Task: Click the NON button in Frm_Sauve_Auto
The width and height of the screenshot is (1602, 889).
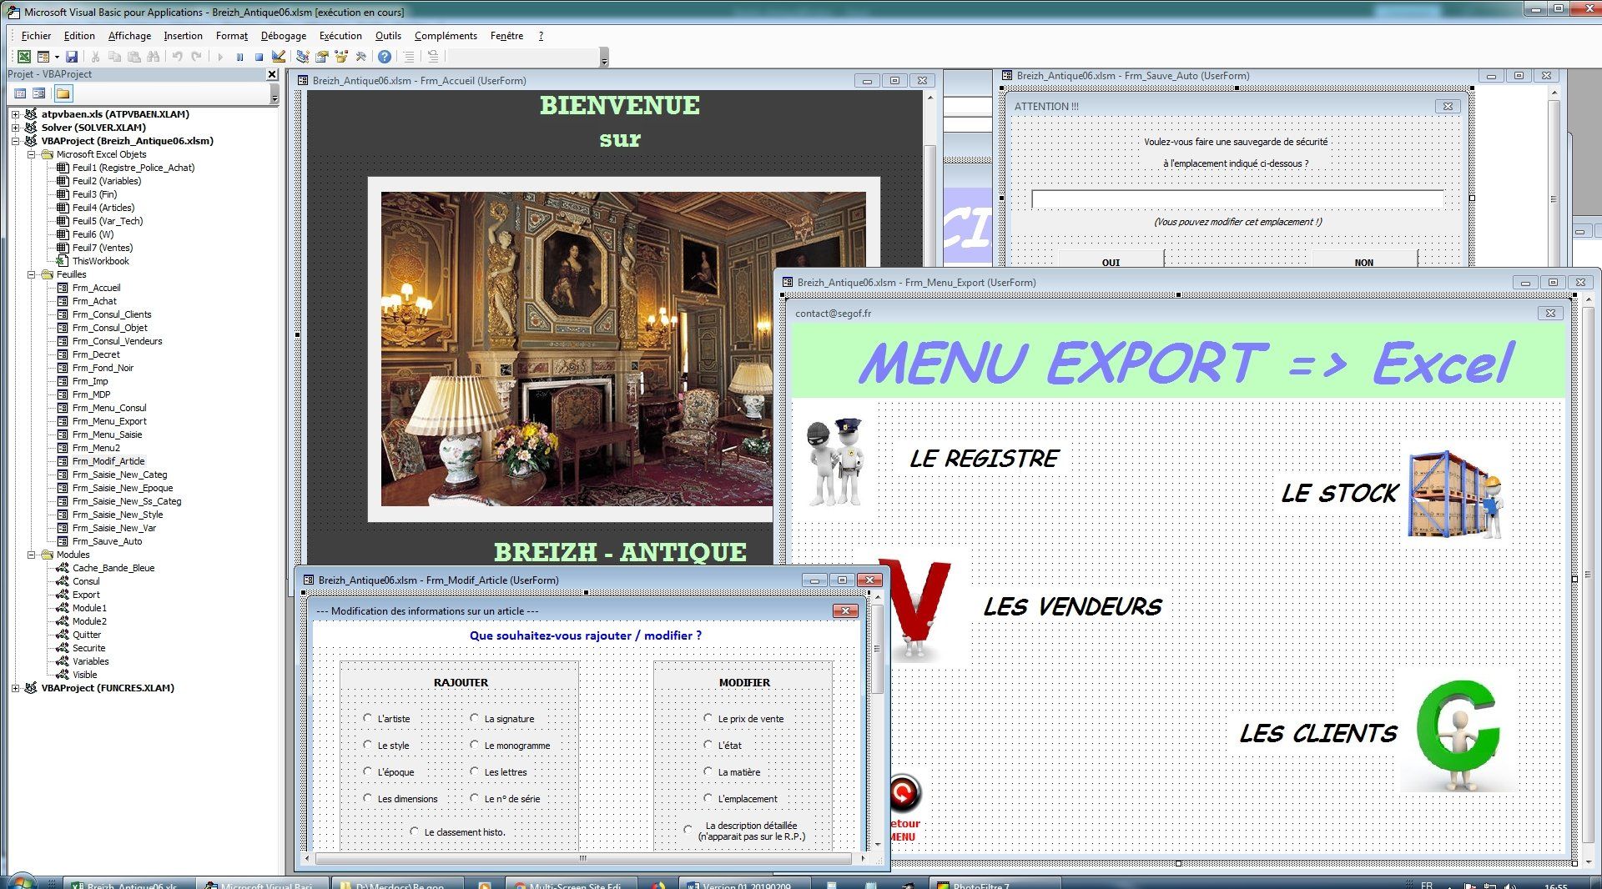Action: click(1364, 260)
